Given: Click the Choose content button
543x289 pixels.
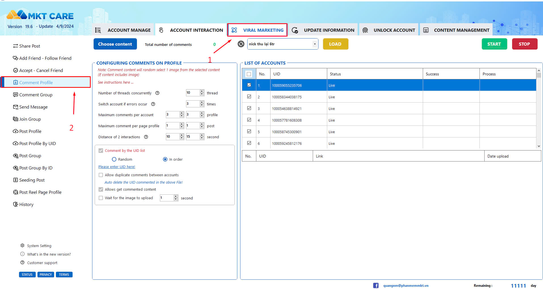Looking at the screenshot, I should point(115,44).
